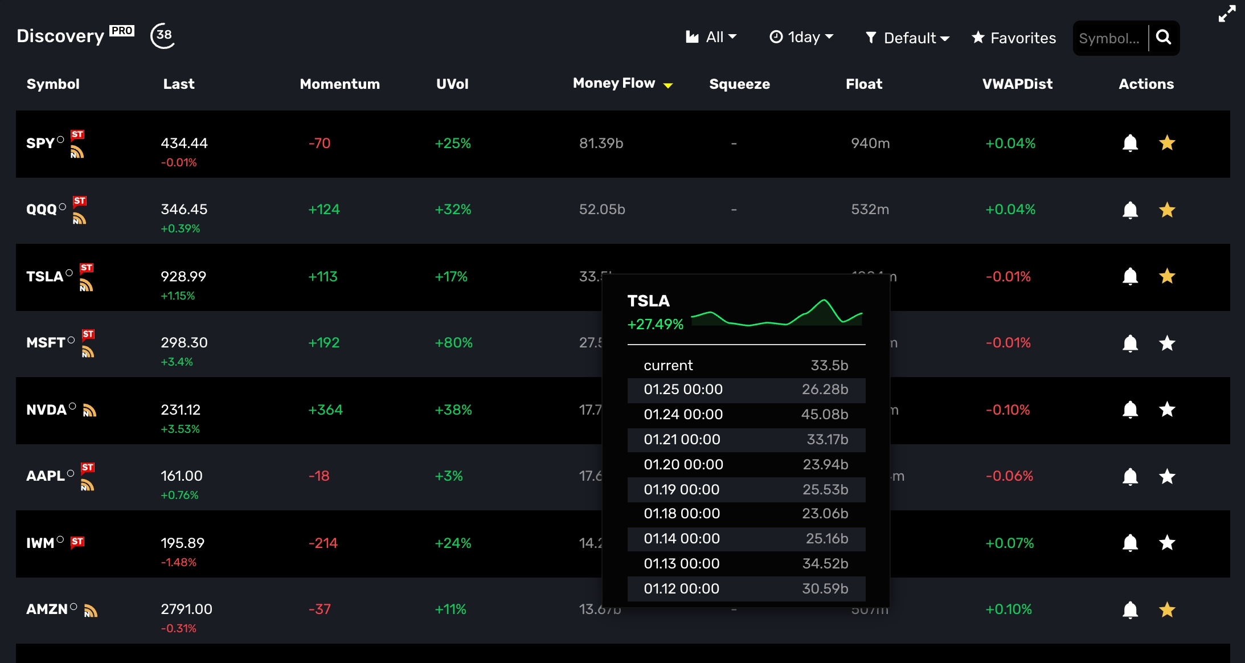
Task: Expand the 1day timeframe dropdown
Action: [801, 38]
